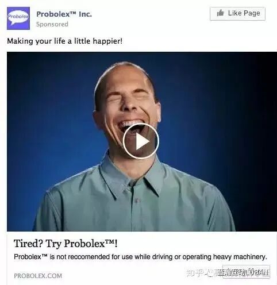Visit the PROBOLEX.COM link

click(x=38, y=276)
